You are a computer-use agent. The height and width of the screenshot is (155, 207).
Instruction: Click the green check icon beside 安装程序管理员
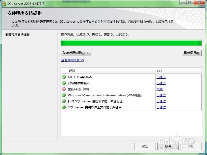pyautogui.click(x=64, y=83)
